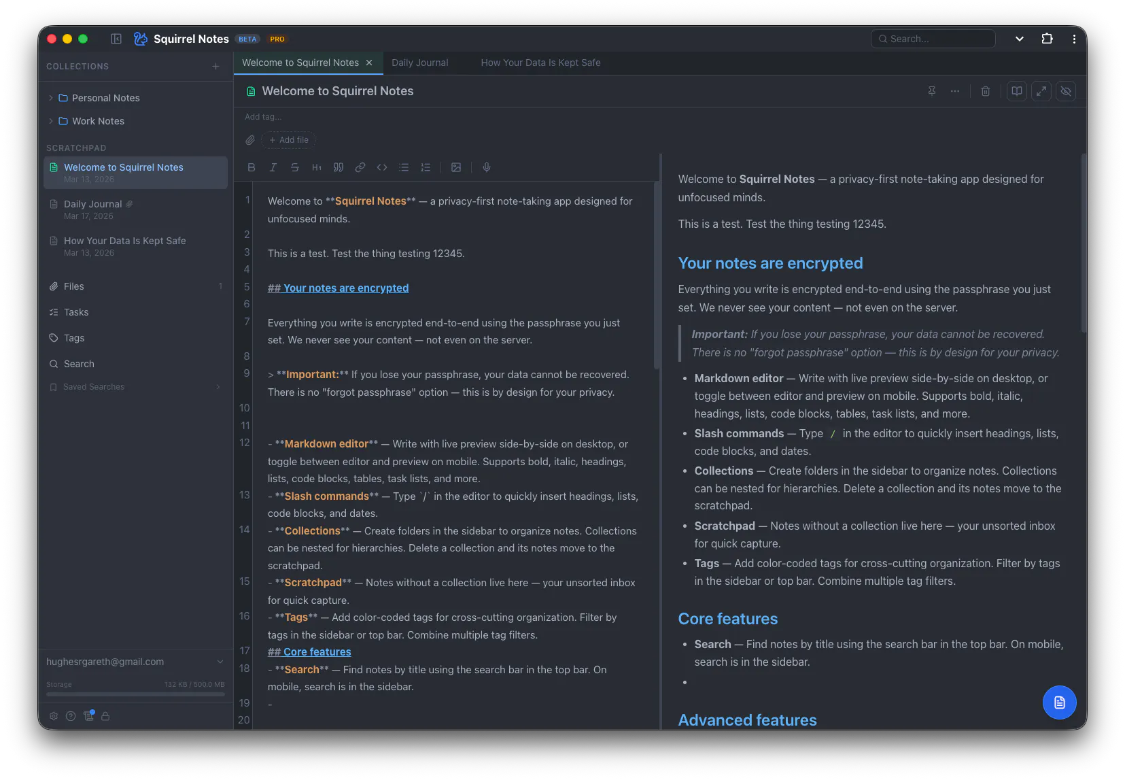The height and width of the screenshot is (780, 1125).
Task: Click the BETA badge in the title bar
Action: tap(247, 39)
